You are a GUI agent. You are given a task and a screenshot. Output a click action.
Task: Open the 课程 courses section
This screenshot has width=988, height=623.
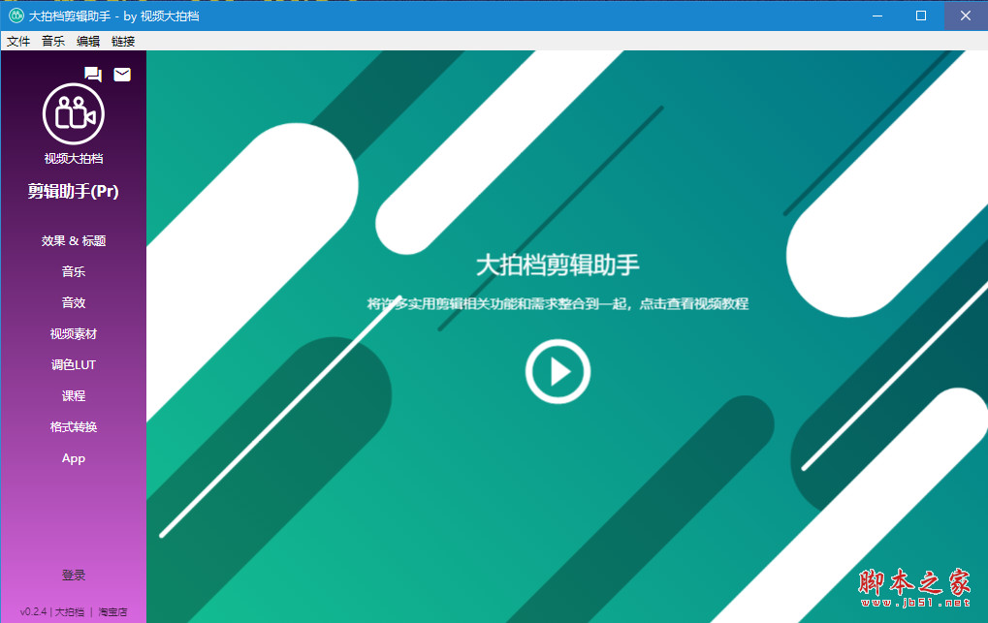pos(73,395)
